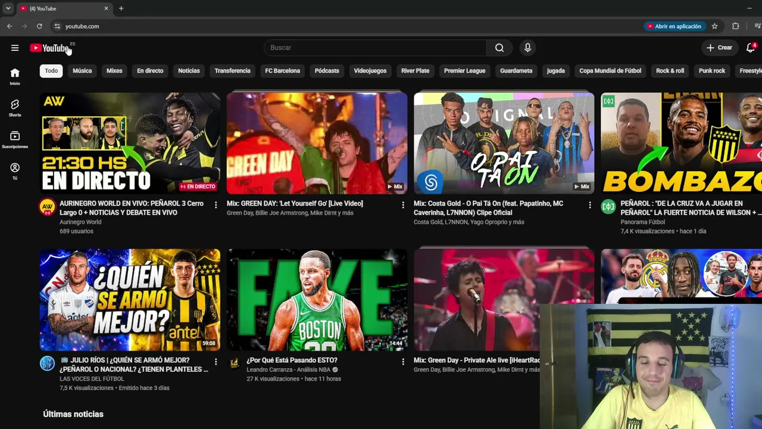Screen dimensions: 762x429
Task: Open the YouTube guide hamburger menu
Action: (x=15, y=48)
